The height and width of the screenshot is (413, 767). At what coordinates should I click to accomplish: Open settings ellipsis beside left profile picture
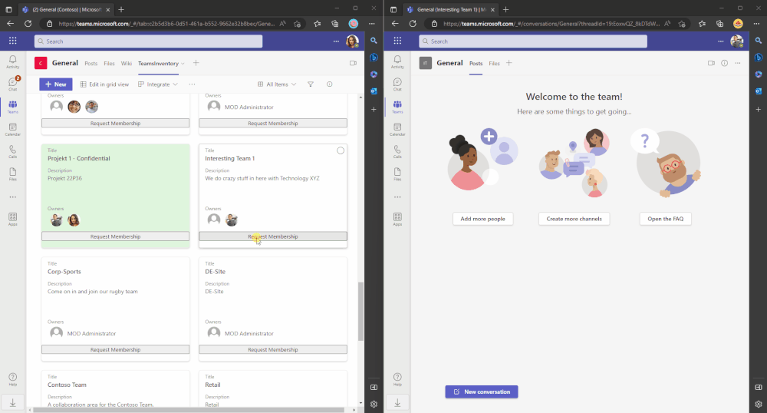tap(336, 41)
